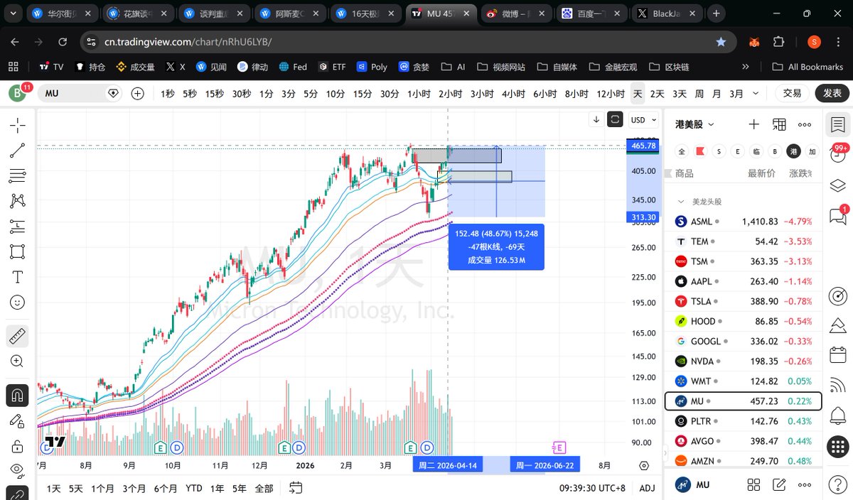853x500 pixels.
Task: Filter watchlist by 全 chip
Action: pos(682,151)
